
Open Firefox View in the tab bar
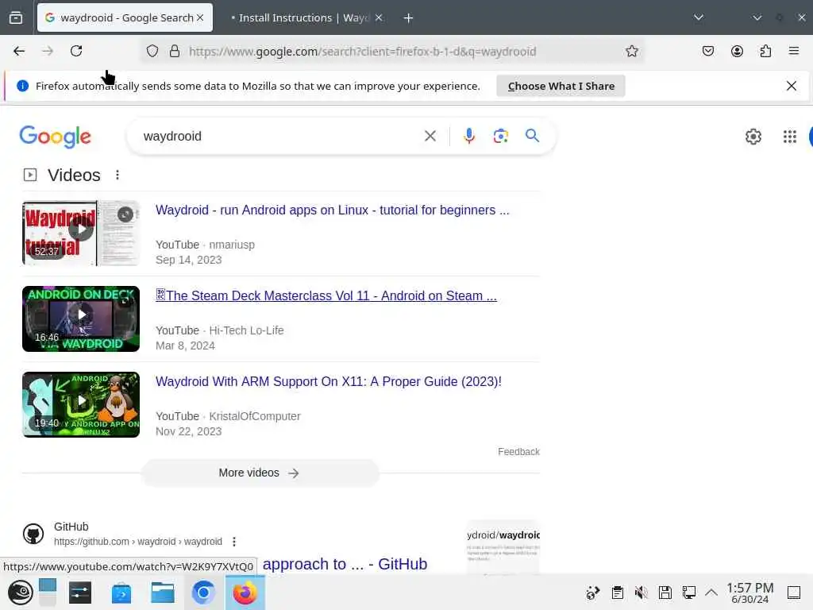pyautogui.click(x=16, y=17)
